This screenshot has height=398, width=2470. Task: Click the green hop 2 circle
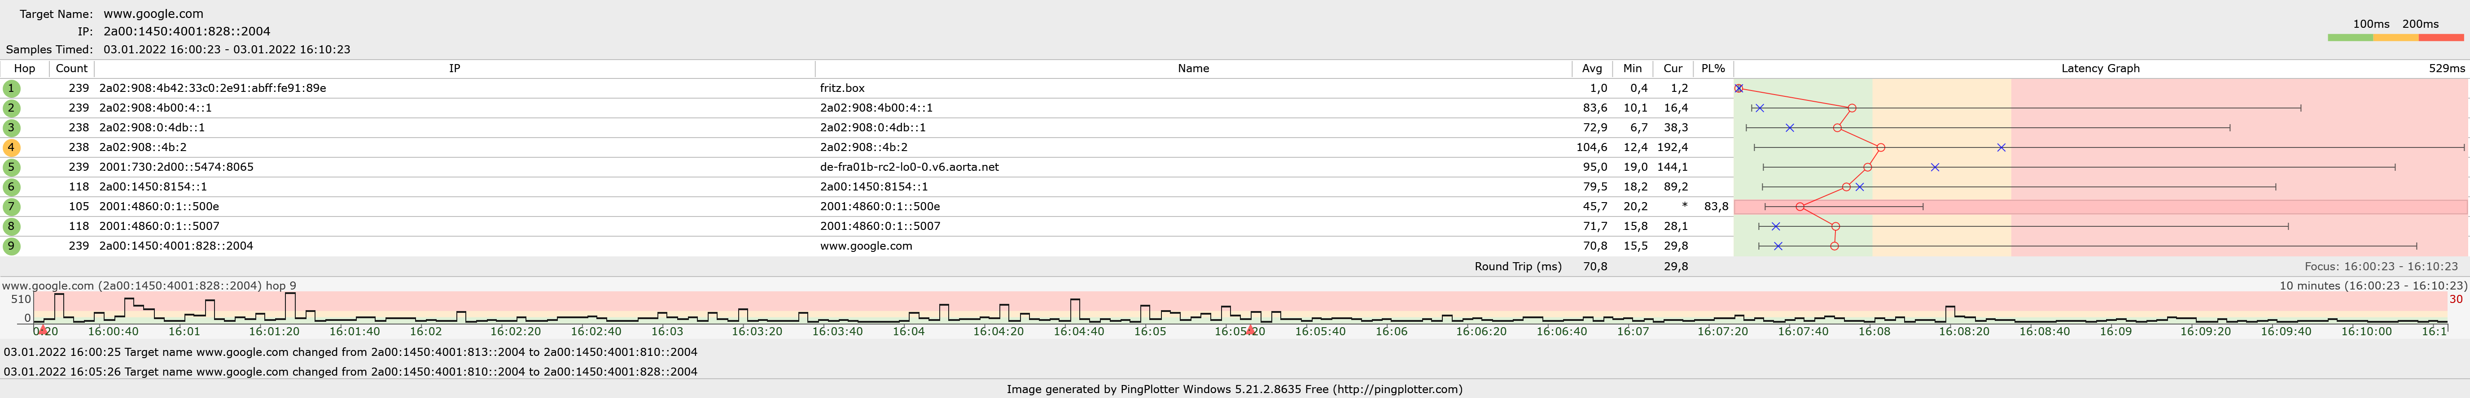coord(12,108)
